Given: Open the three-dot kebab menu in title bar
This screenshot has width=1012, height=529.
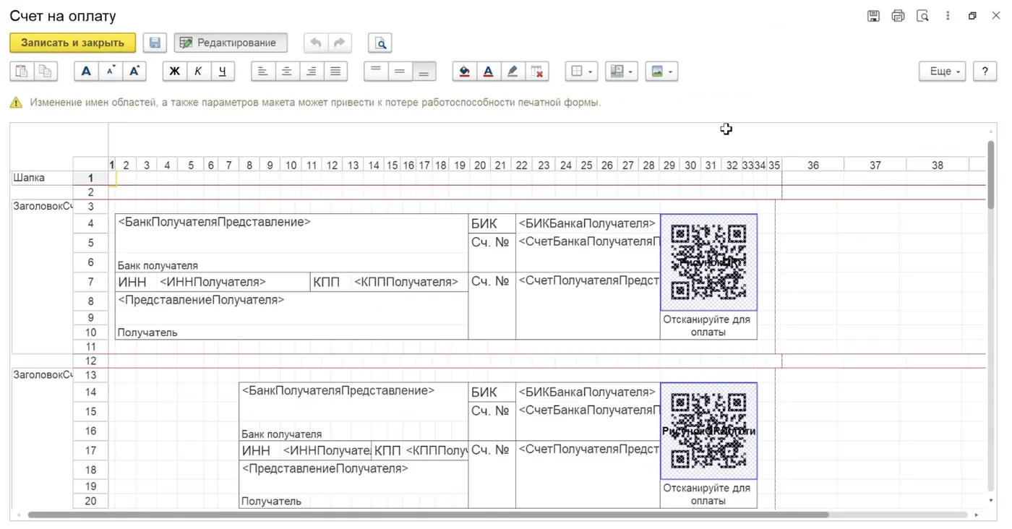Looking at the screenshot, I should [948, 16].
